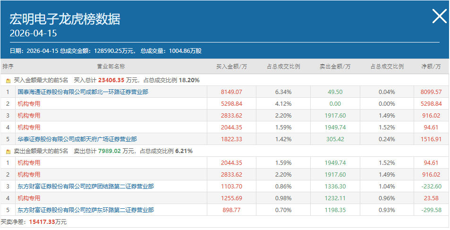The width and height of the screenshot is (450, 230).
Task: Click the 买卖净差 value 15417.33万元
Action: point(48,221)
